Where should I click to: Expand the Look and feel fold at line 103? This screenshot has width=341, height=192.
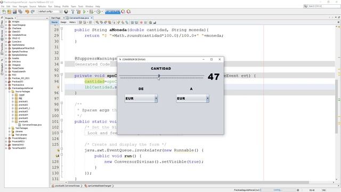point(62,132)
